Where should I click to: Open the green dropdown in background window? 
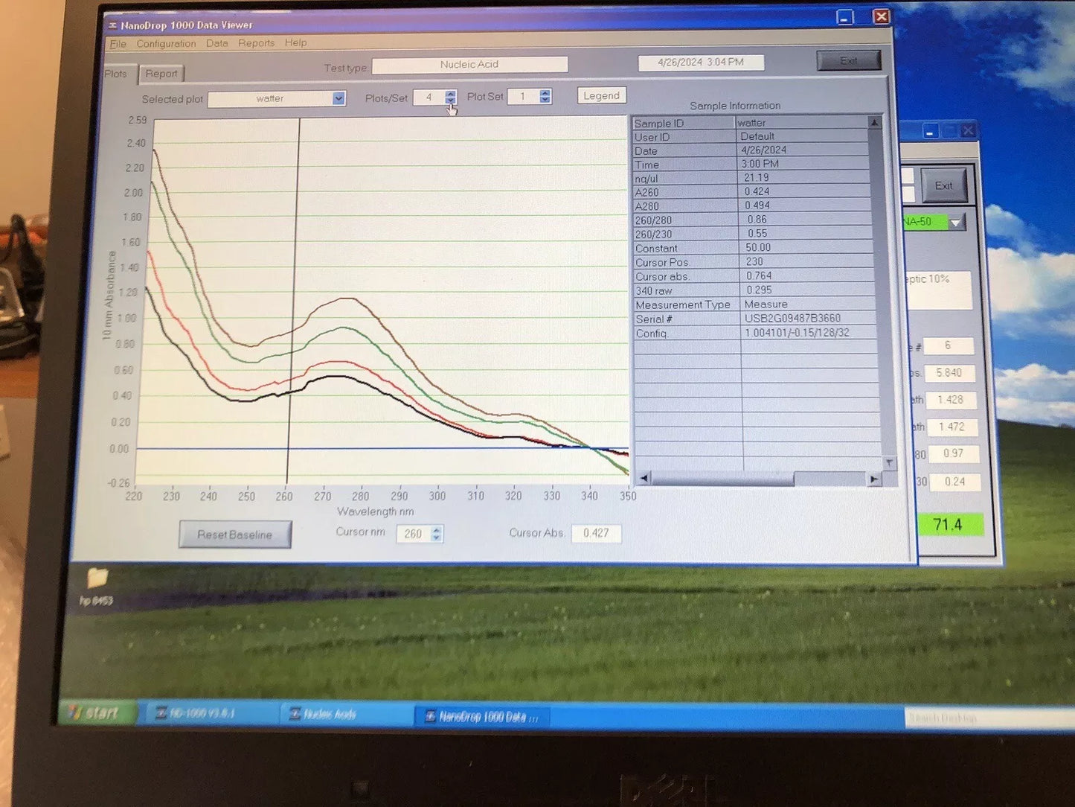click(x=955, y=223)
